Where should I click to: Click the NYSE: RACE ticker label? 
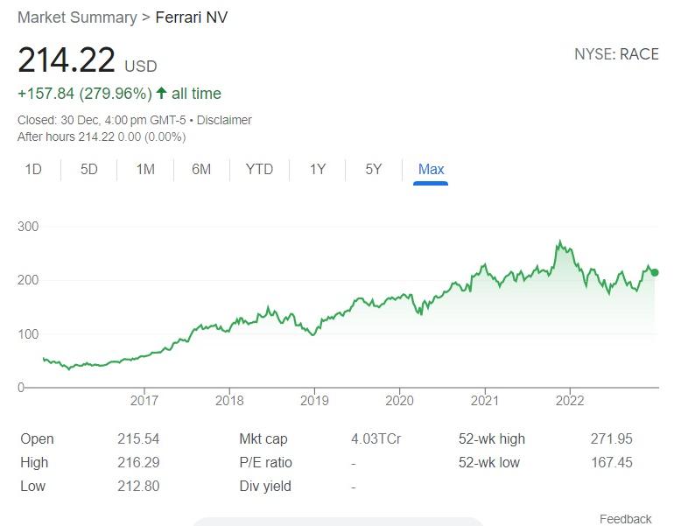click(x=616, y=54)
